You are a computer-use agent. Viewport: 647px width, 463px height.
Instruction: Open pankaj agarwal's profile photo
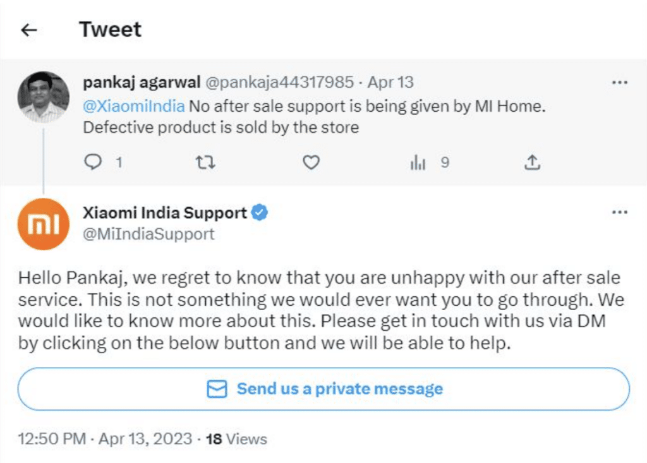coord(43,95)
